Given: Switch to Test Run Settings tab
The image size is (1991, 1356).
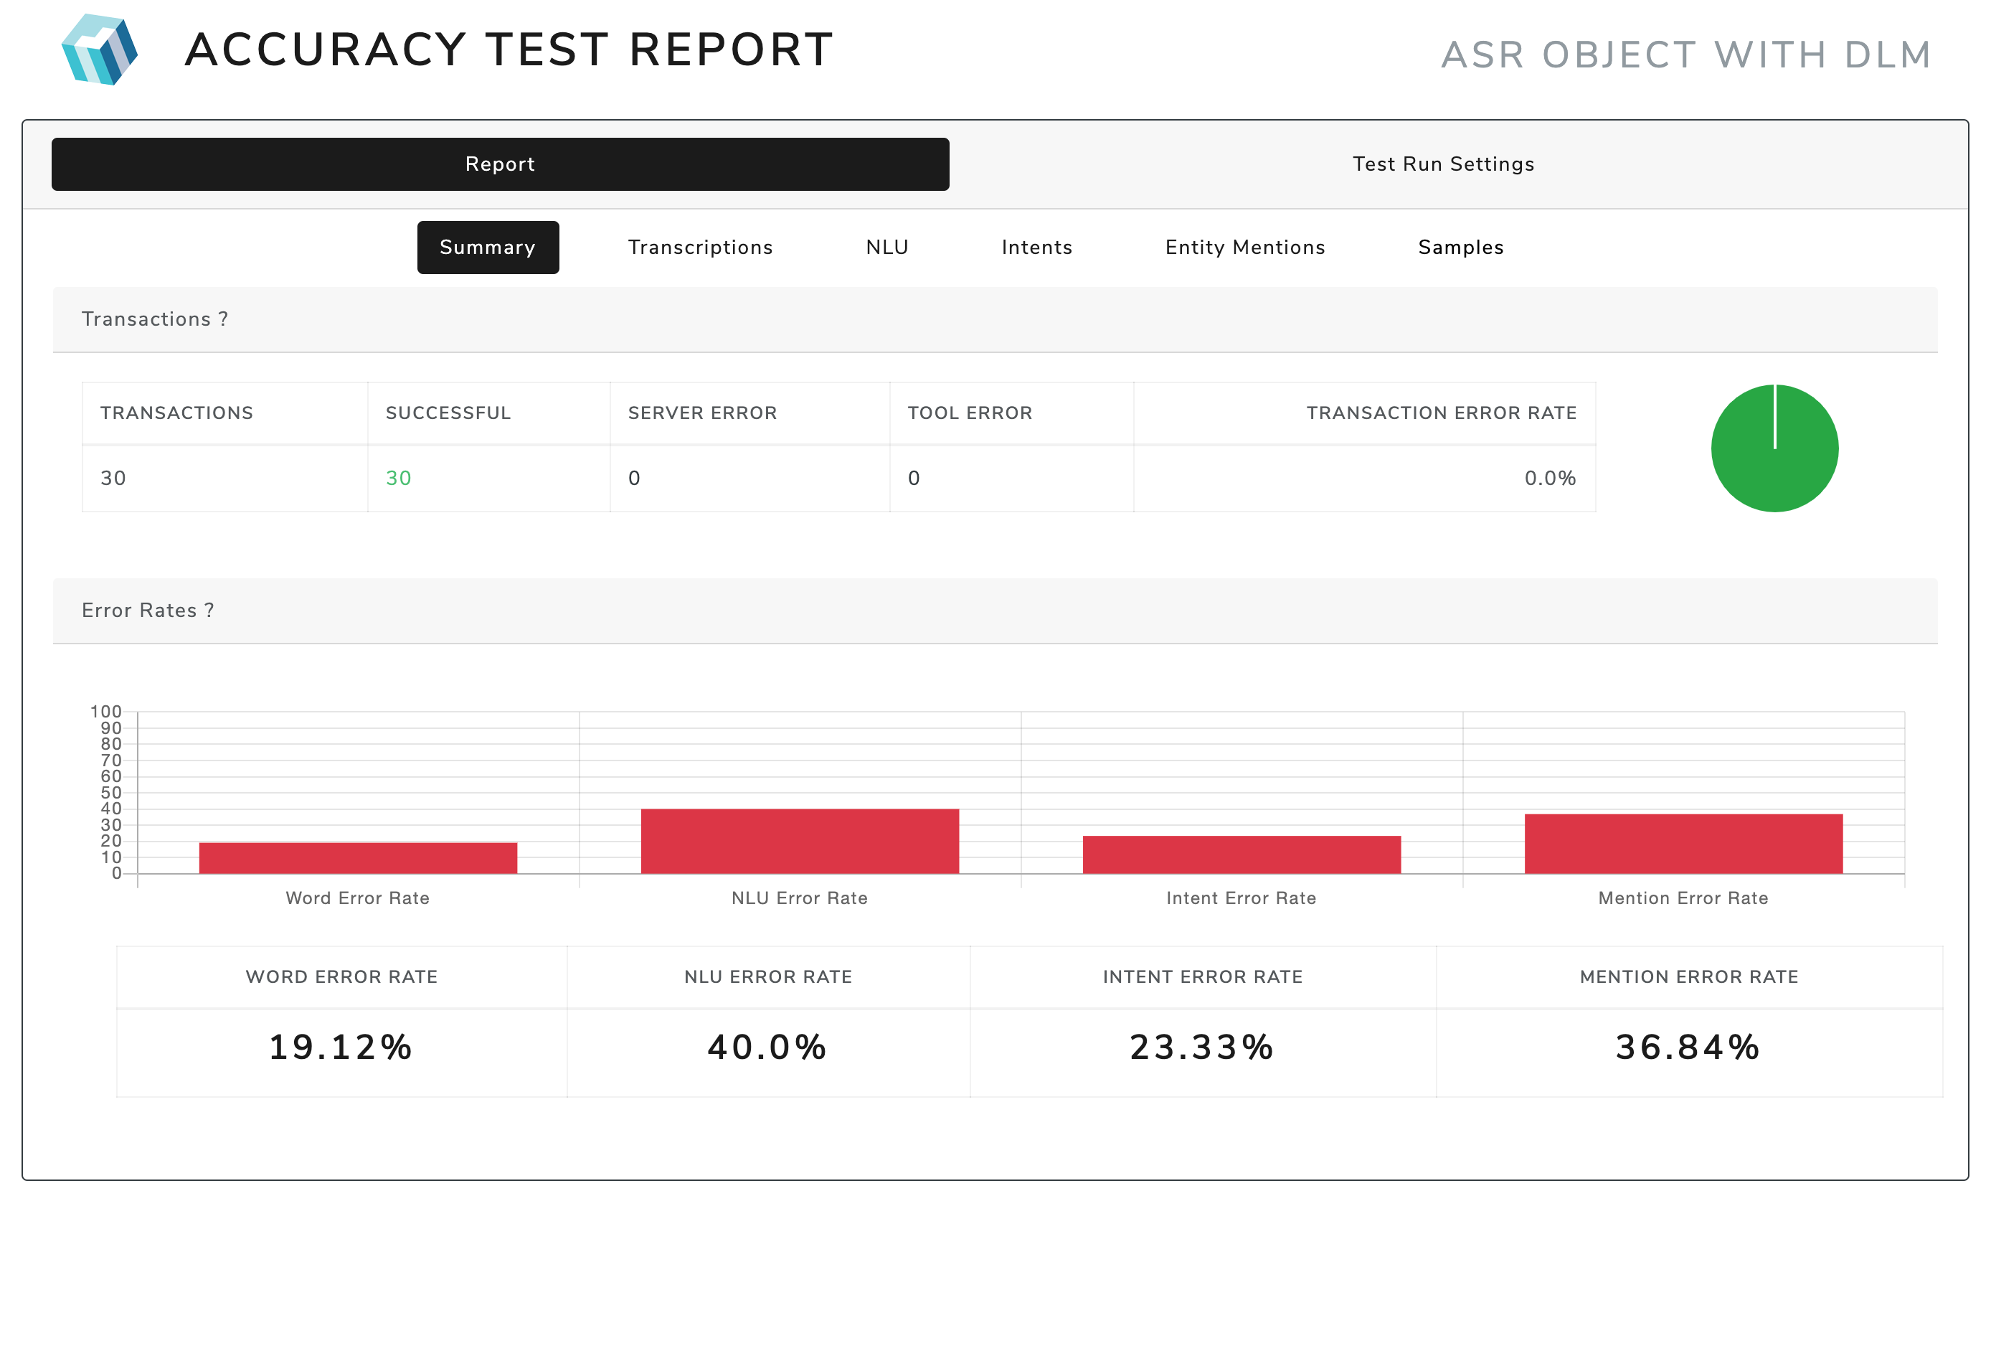Looking at the screenshot, I should tap(1443, 164).
